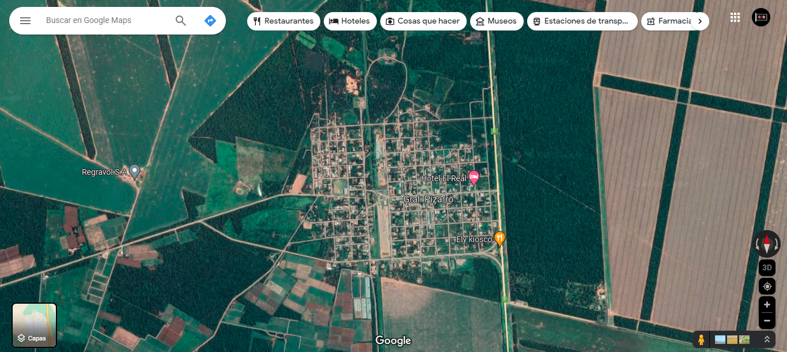Click the Hoteles chip button
Image resolution: width=787 pixels, height=352 pixels.
[x=350, y=21]
